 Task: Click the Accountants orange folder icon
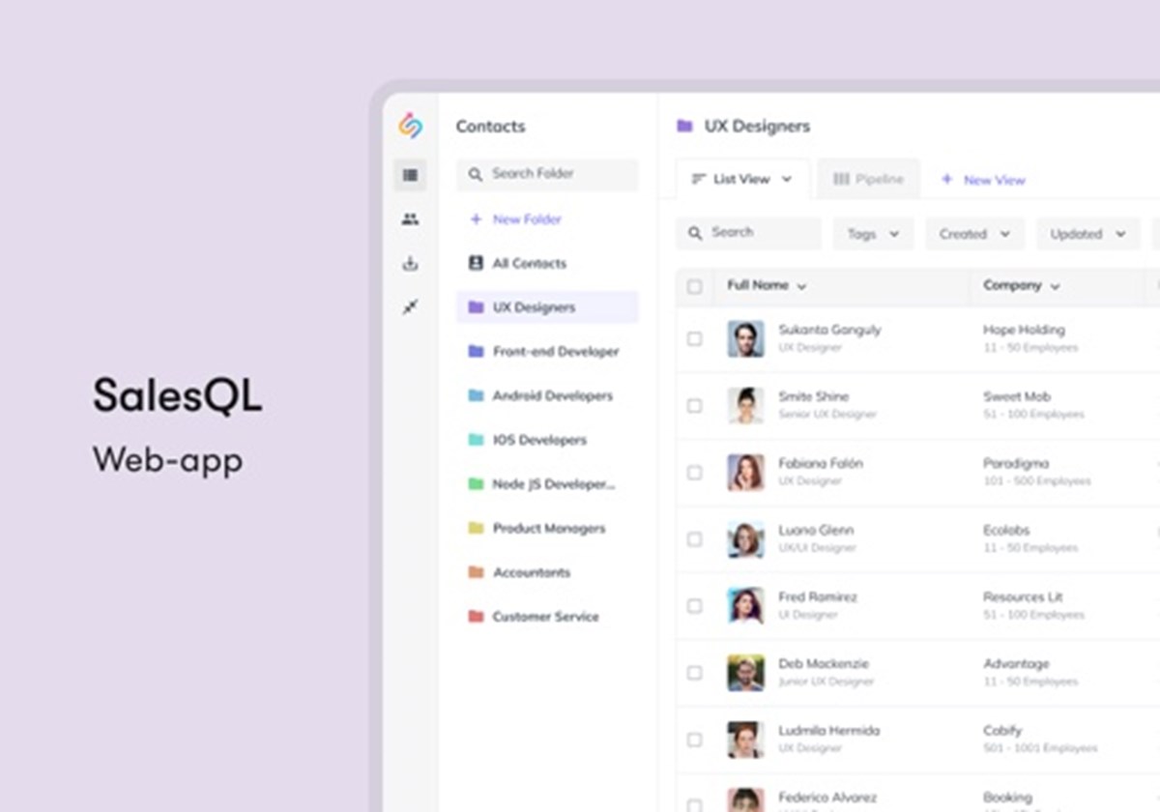[x=476, y=572]
